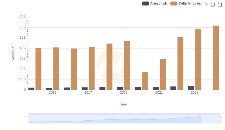Click the zoom area select icon
Image resolution: width=225 pixels, height=130 pixels.
213,4
